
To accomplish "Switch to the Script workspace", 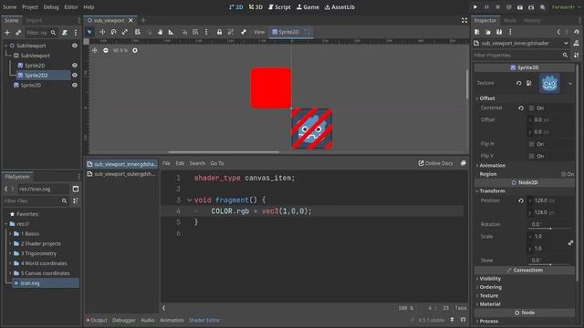I will (280, 7).
